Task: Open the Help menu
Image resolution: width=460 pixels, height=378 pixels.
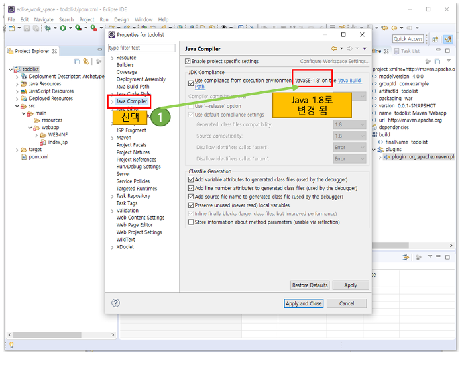Action: click(x=163, y=19)
